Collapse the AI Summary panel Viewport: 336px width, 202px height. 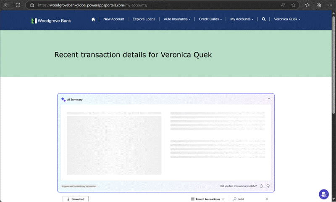tap(269, 99)
